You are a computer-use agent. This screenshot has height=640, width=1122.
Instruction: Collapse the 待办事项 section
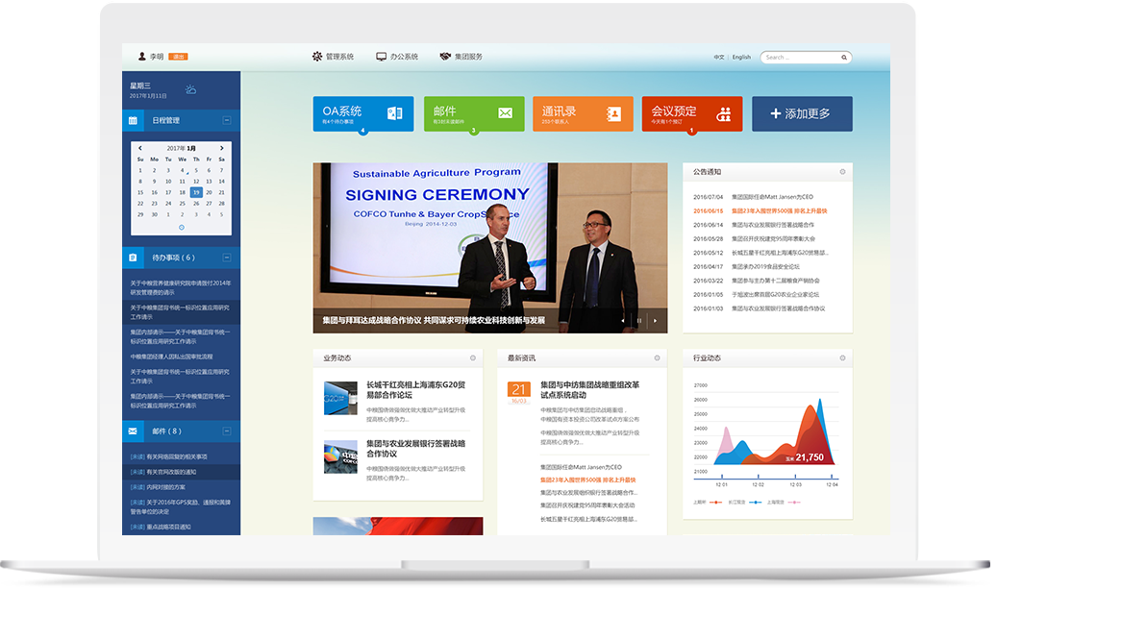tap(227, 258)
